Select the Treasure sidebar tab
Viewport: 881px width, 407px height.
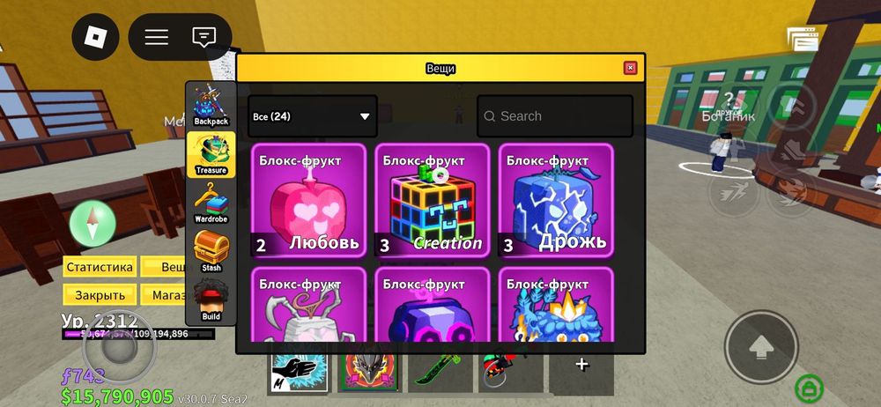tap(211, 154)
